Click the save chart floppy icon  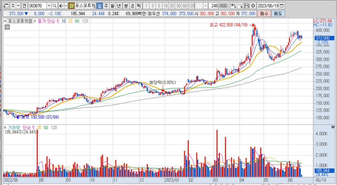247,6
